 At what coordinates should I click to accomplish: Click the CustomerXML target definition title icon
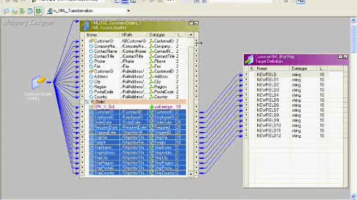(x=249, y=59)
